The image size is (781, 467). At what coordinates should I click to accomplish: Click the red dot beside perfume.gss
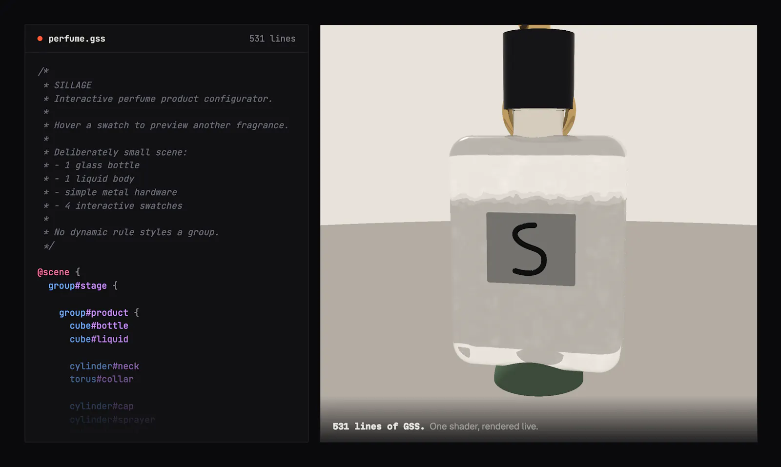tap(40, 39)
